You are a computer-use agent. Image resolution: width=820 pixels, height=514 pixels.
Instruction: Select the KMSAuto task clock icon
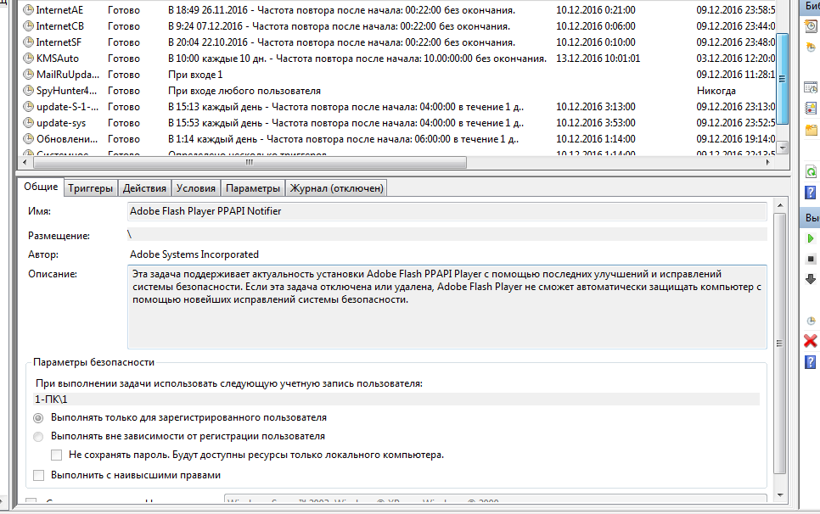click(x=28, y=59)
